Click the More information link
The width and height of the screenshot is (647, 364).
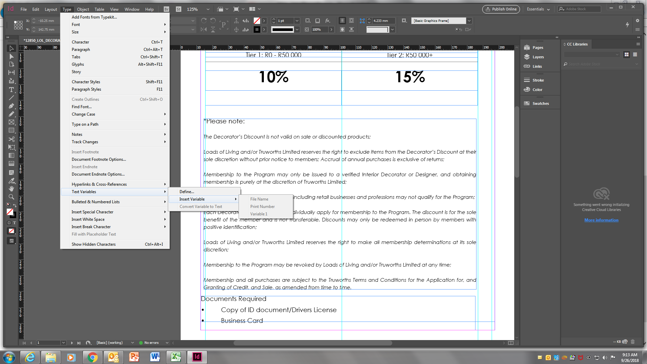point(602,220)
